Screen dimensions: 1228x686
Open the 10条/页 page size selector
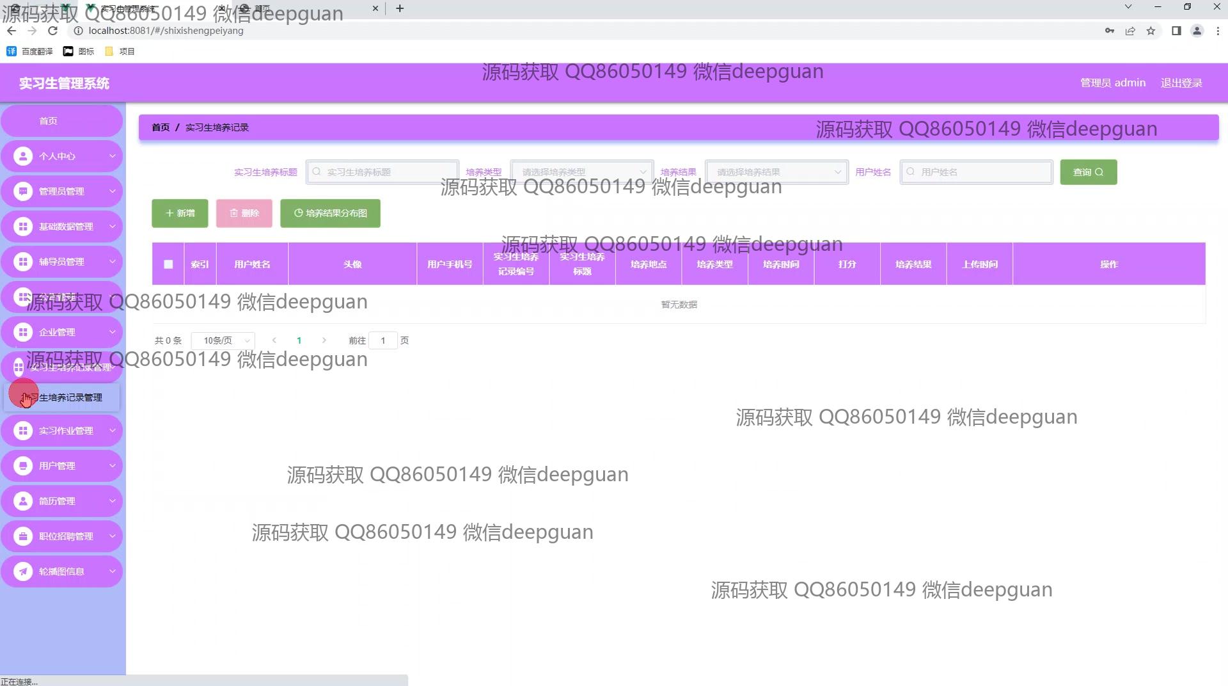223,340
